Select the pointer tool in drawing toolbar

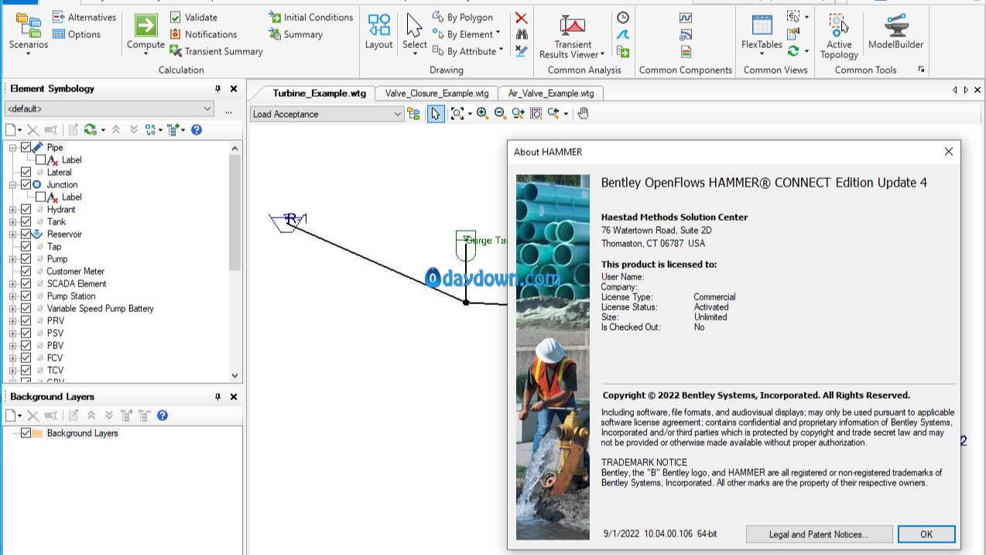pos(436,114)
